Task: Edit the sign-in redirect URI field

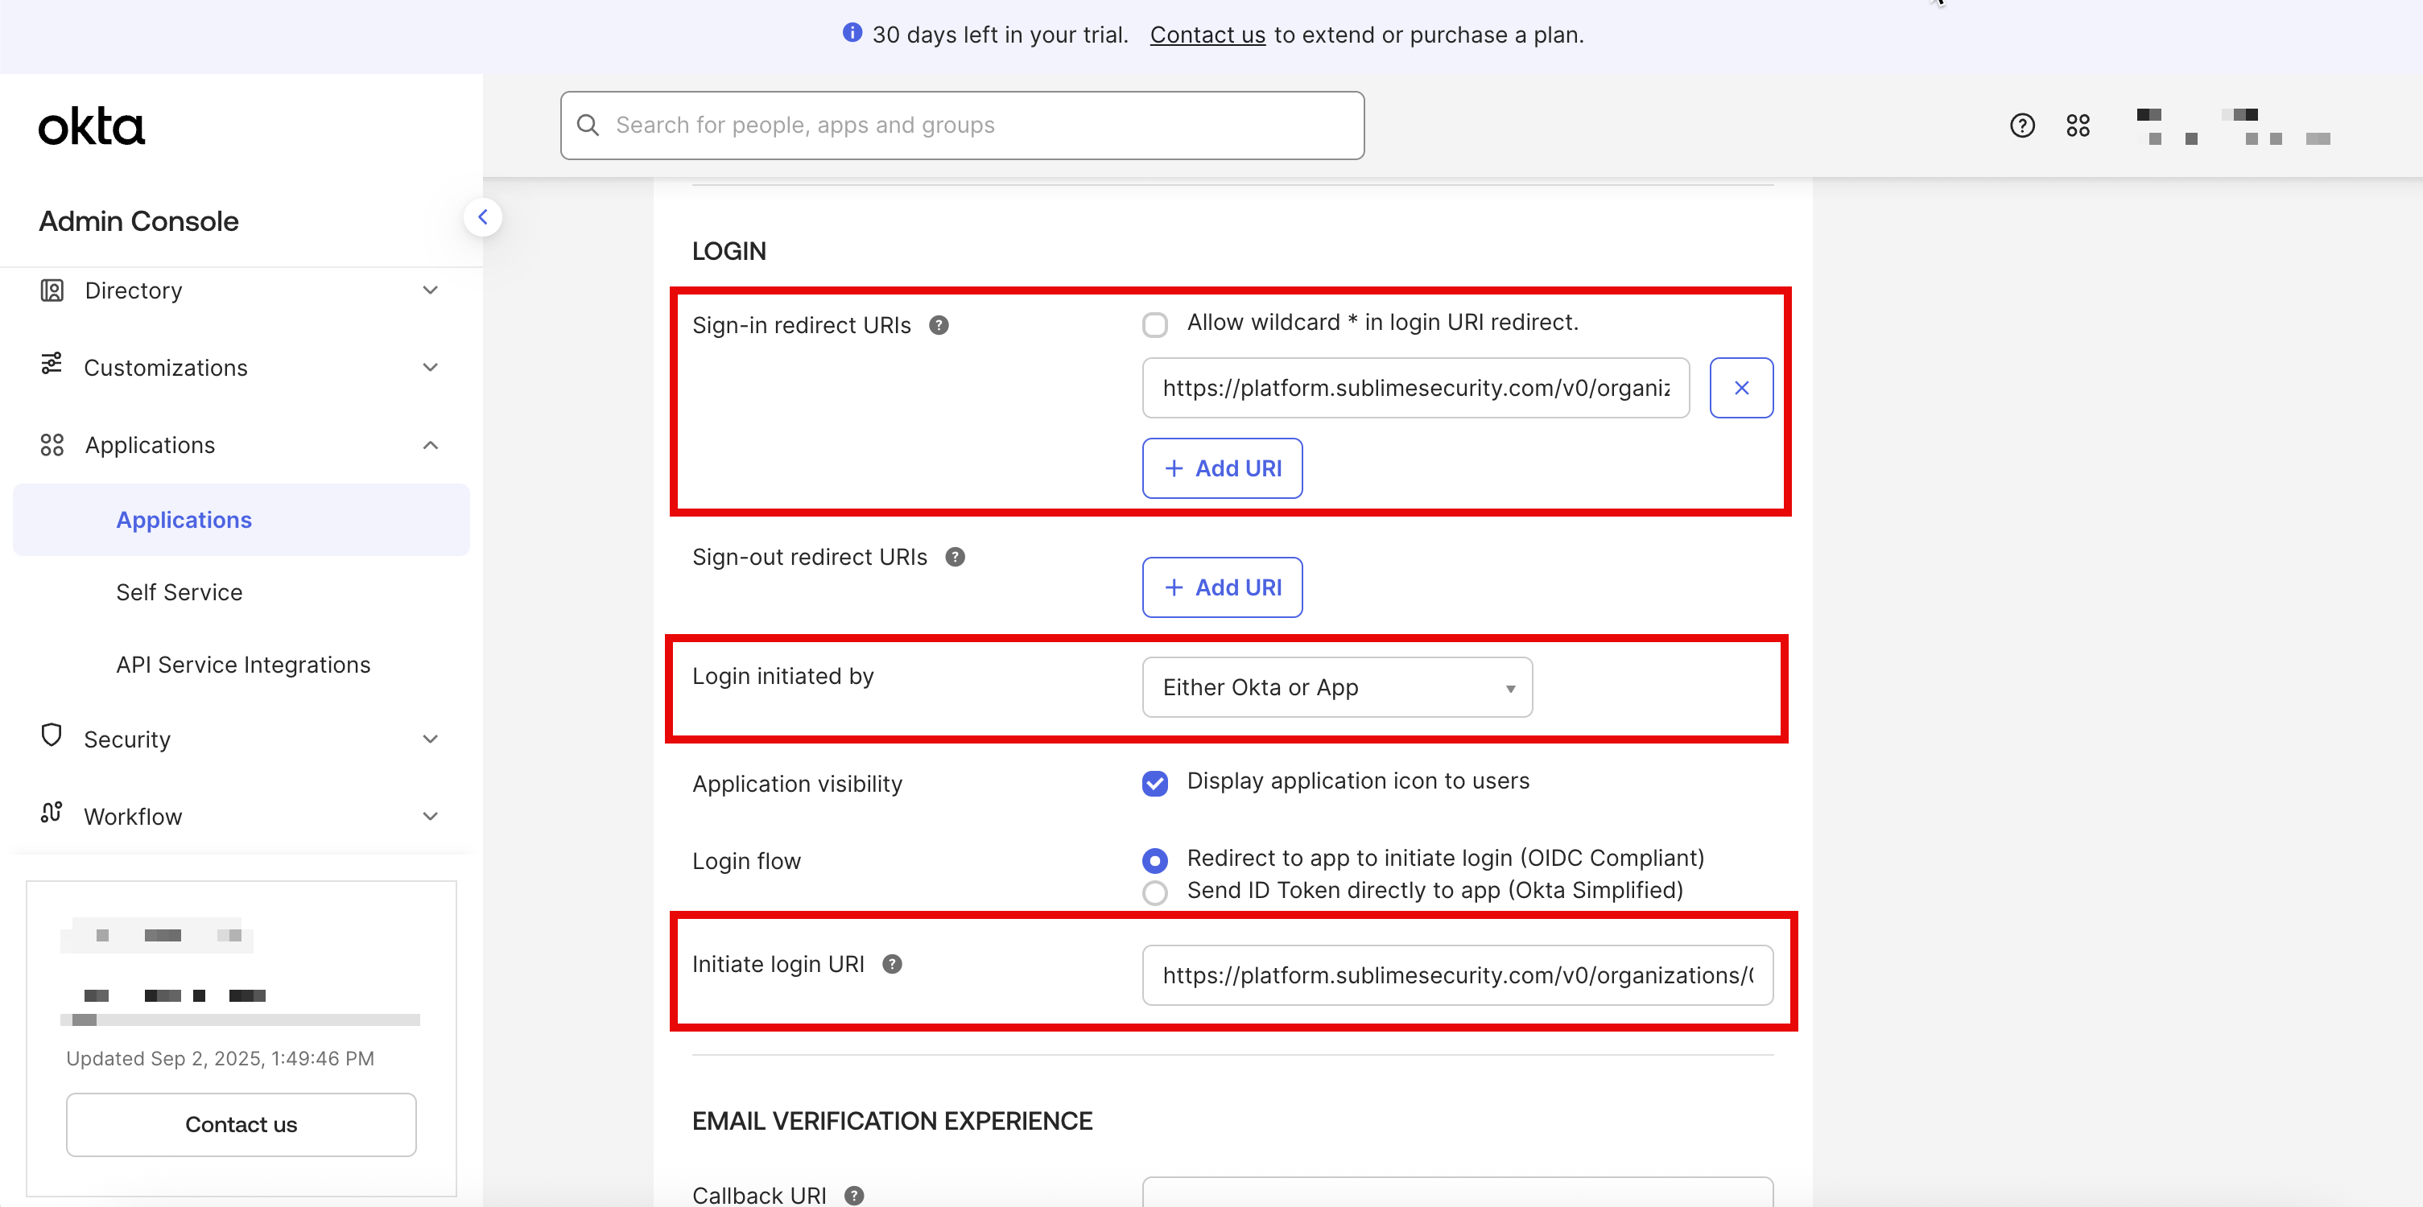Action: 1416,387
